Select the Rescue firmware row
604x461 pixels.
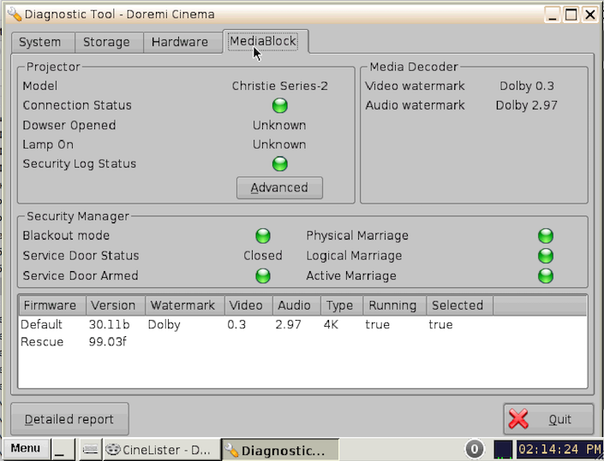point(302,342)
